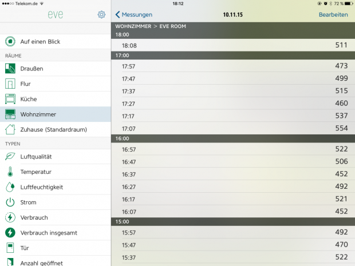The height and width of the screenshot is (266, 355).
Task: Tap the Bearbeiten button
Action: point(333,14)
